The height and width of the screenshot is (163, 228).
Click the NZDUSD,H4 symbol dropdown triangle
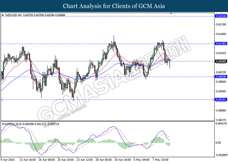pyautogui.click(x=3, y=15)
